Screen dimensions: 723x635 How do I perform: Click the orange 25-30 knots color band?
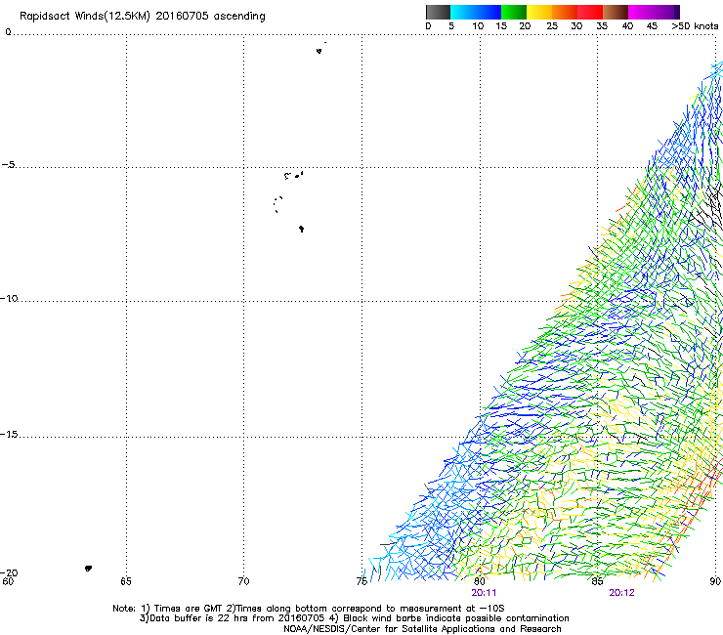click(x=565, y=12)
